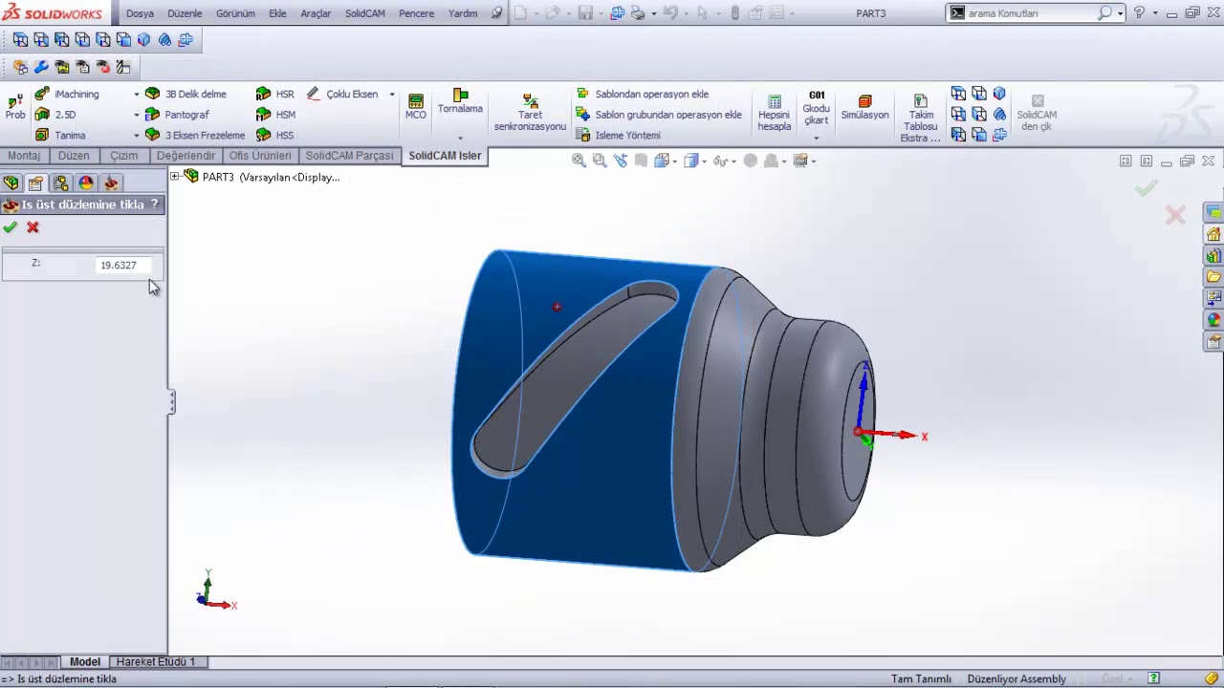Start the Simülasyon simulation
The image size is (1224, 688).
864,107
